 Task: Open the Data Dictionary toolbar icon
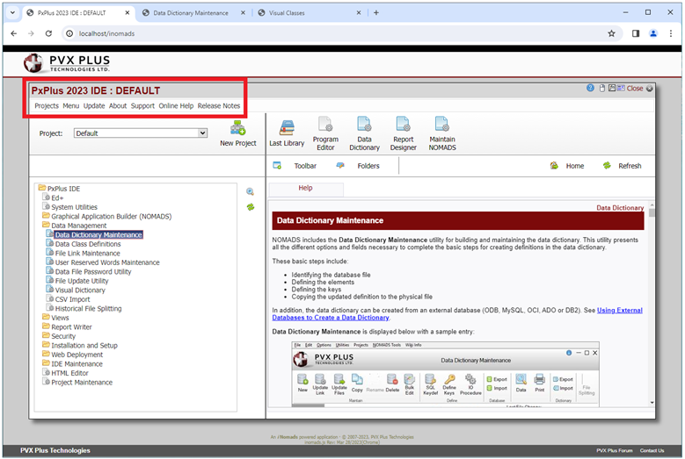click(x=364, y=125)
